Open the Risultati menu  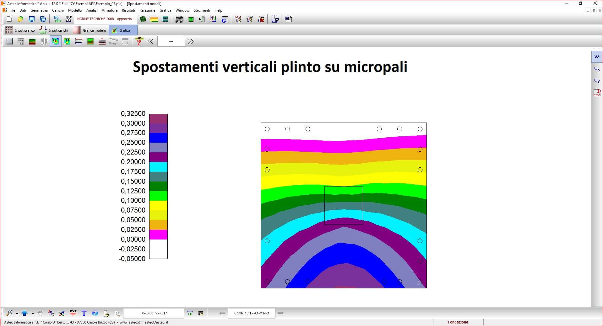[128, 10]
